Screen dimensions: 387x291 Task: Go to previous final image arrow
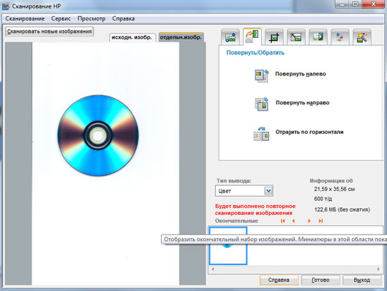(293, 221)
